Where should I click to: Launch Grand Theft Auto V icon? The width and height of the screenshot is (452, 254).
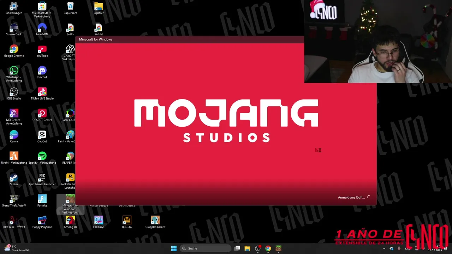coord(14,201)
